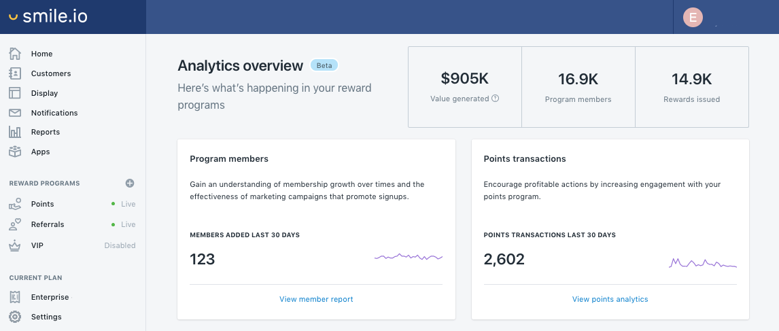Open the user avatar E menu
This screenshot has height=331, width=779.
(x=693, y=18)
